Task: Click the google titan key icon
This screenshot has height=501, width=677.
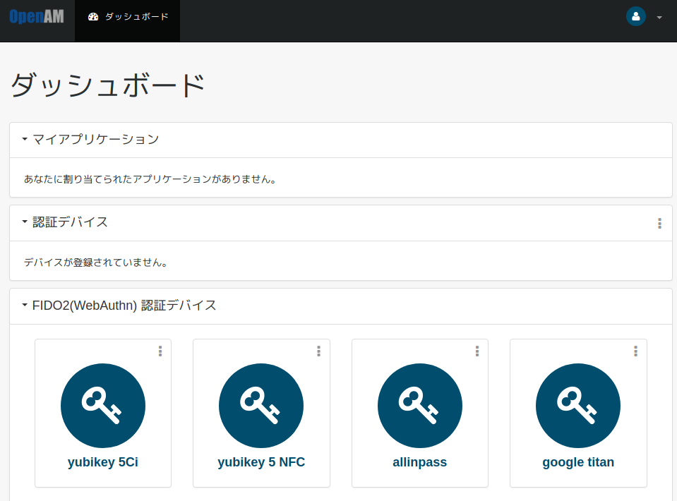Action: (578, 406)
